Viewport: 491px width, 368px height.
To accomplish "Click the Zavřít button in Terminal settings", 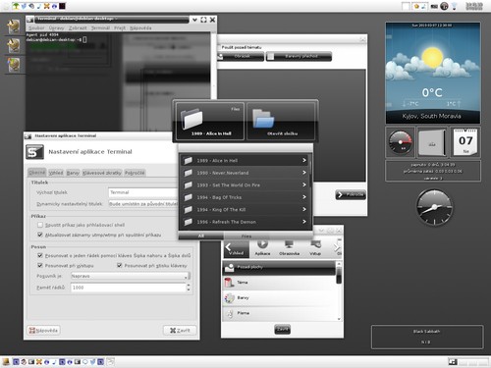I will click(180, 331).
